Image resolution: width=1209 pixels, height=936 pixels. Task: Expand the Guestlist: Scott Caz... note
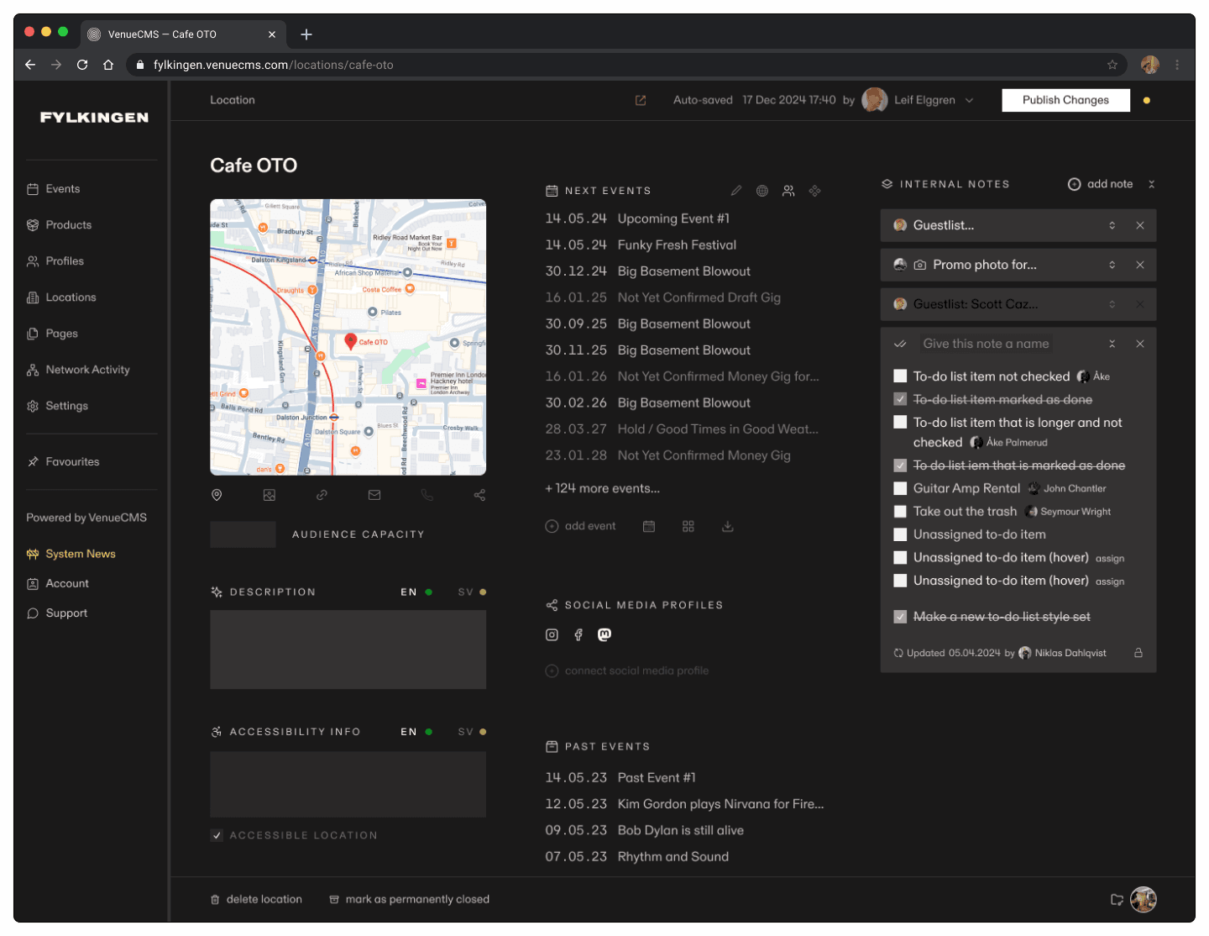1112,304
